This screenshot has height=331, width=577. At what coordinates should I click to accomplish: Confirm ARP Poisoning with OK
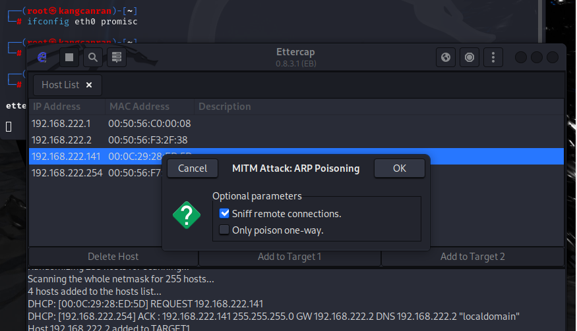tap(400, 168)
